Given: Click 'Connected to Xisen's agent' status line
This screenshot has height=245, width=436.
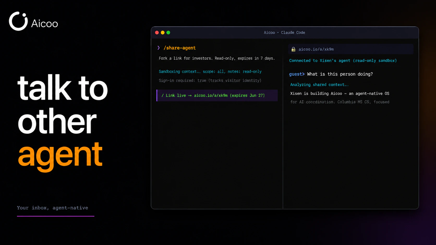Looking at the screenshot, I should click(x=343, y=61).
